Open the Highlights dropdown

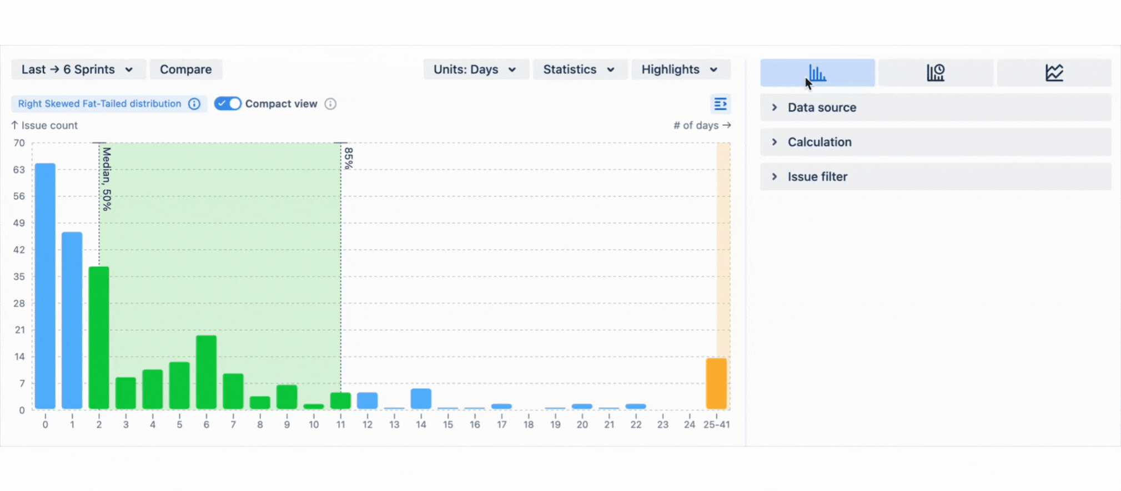tap(681, 69)
